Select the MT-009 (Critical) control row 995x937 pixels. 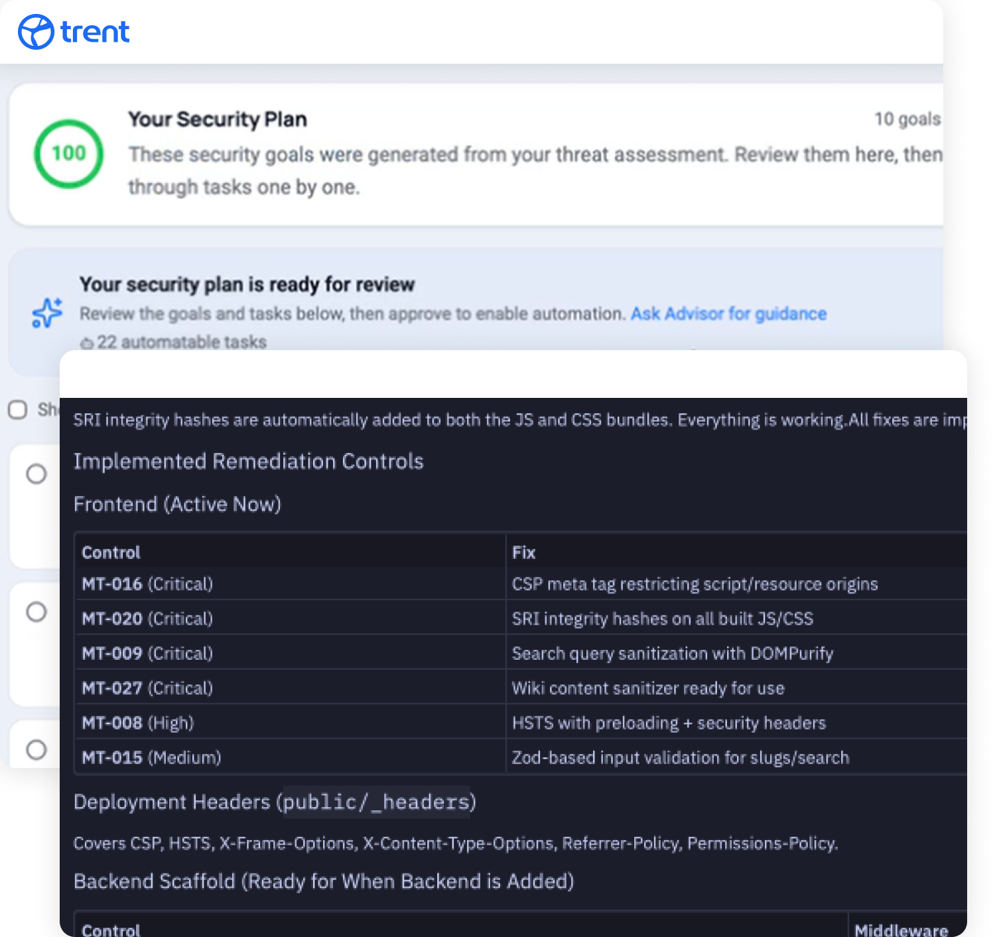[147, 653]
